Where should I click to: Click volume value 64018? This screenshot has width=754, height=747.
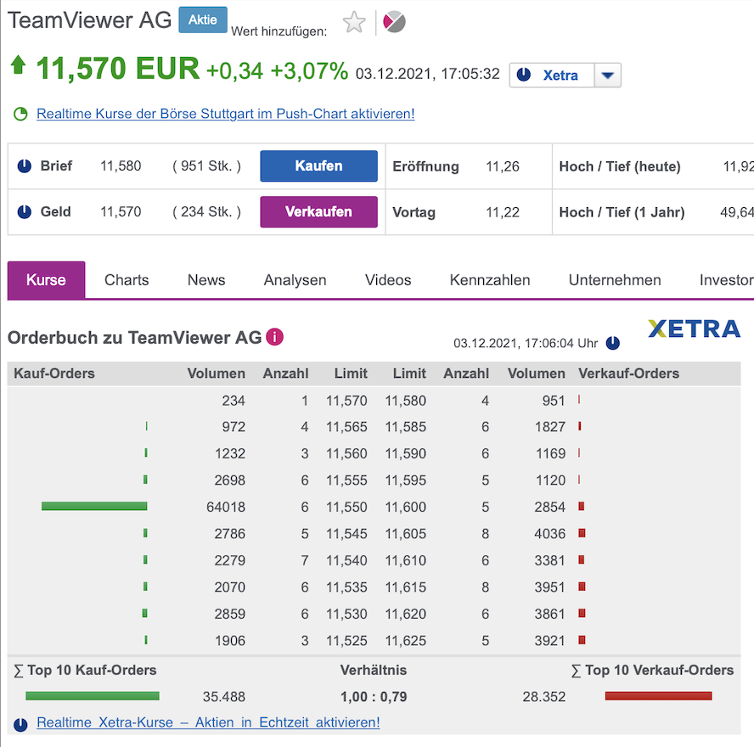226,507
